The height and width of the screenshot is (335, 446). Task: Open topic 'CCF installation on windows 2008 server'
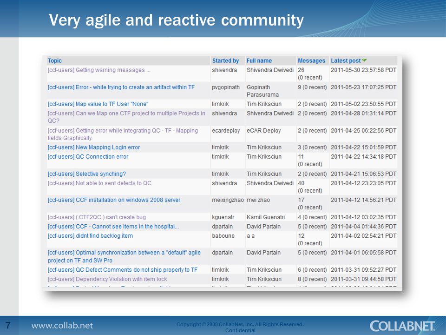pyautogui.click(x=114, y=200)
